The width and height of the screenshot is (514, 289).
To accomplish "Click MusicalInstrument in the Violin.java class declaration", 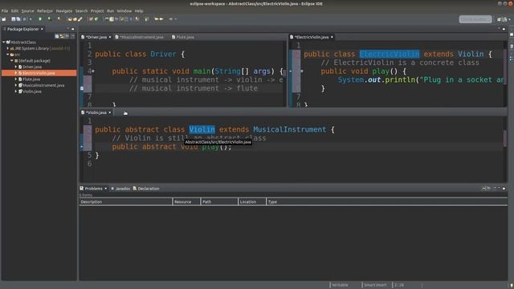I will tap(290, 129).
